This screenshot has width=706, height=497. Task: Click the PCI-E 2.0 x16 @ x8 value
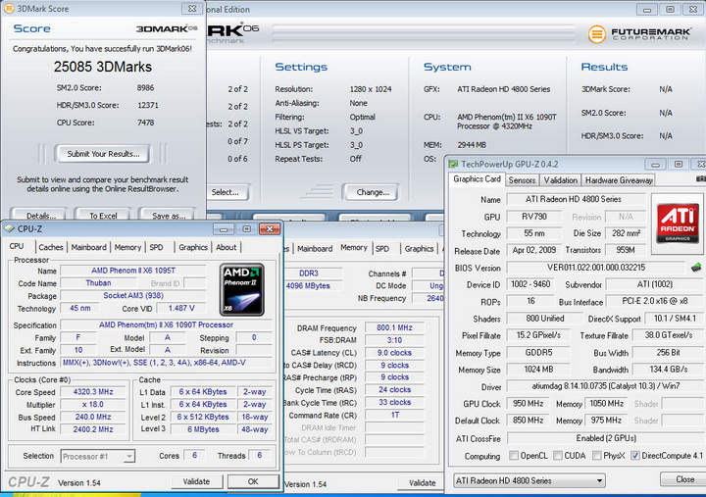(x=655, y=301)
